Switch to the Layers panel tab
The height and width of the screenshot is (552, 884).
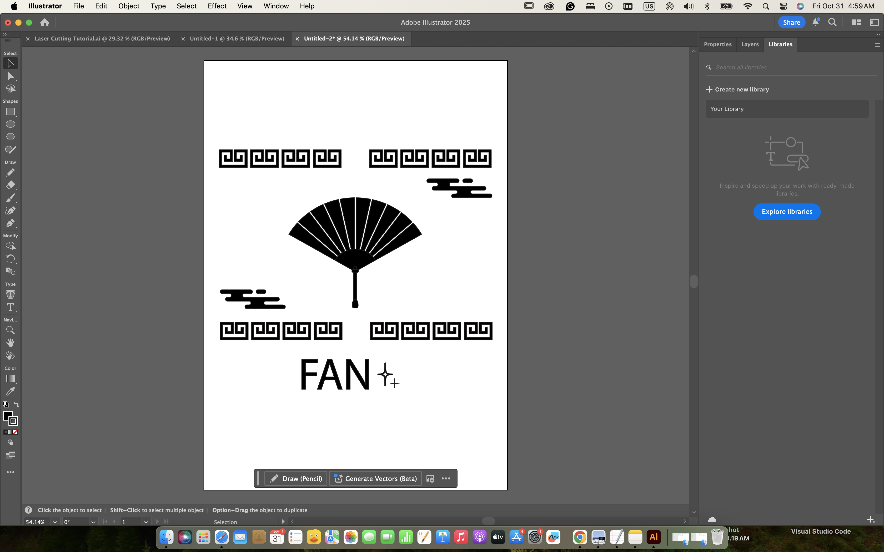(750, 44)
